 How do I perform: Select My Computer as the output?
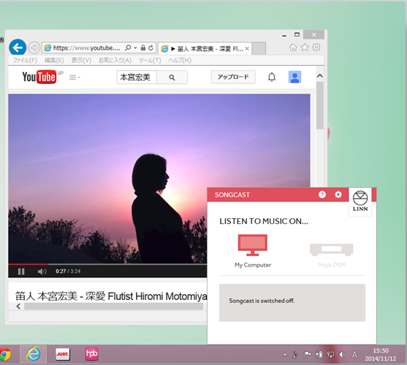(253, 251)
